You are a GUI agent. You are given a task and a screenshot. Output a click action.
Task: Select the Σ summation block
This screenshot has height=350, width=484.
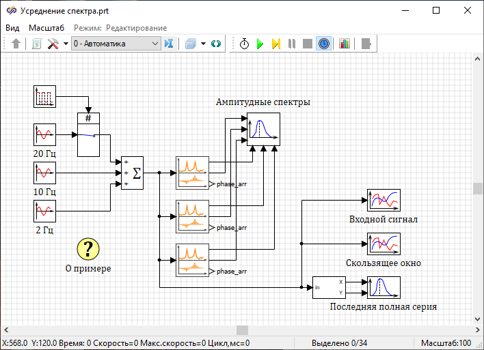click(133, 173)
